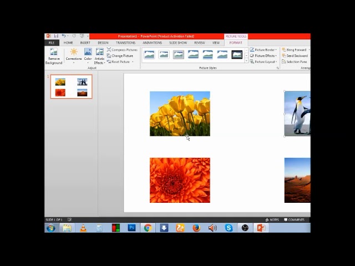Open the Corrections sun icon

(x=74, y=52)
